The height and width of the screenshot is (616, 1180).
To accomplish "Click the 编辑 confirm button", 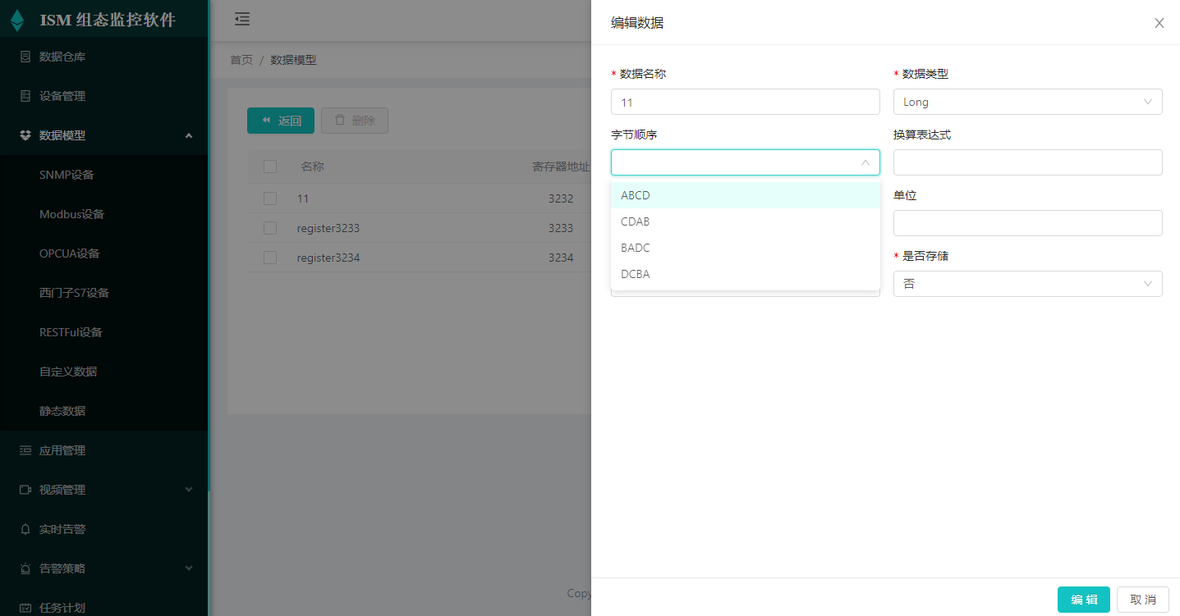I will (1084, 600).
